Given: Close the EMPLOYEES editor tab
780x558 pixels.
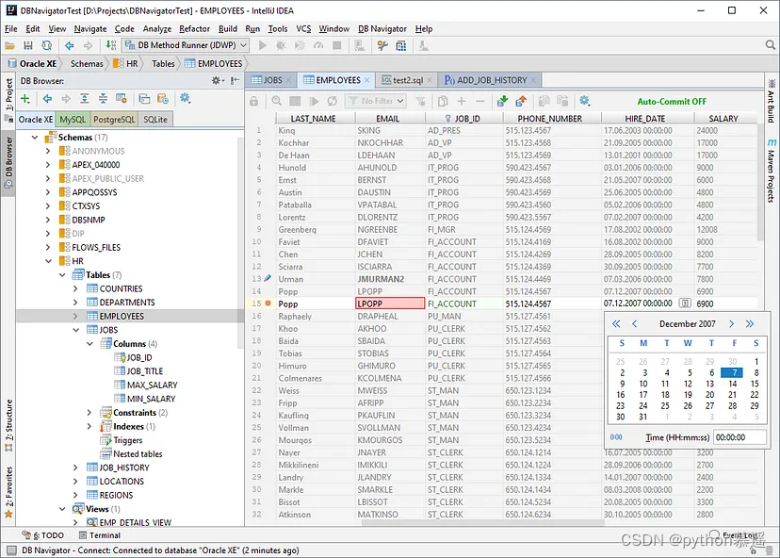Looking at the screenshot, I should 367,79.
